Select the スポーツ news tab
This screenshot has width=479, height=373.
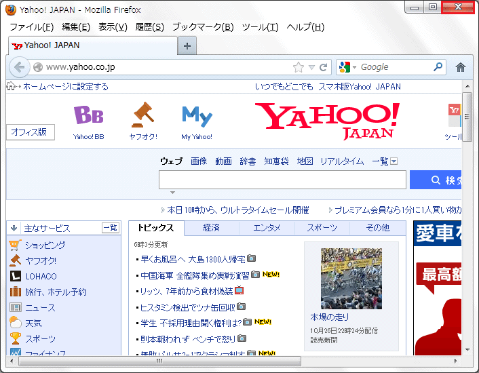(322, 228)
